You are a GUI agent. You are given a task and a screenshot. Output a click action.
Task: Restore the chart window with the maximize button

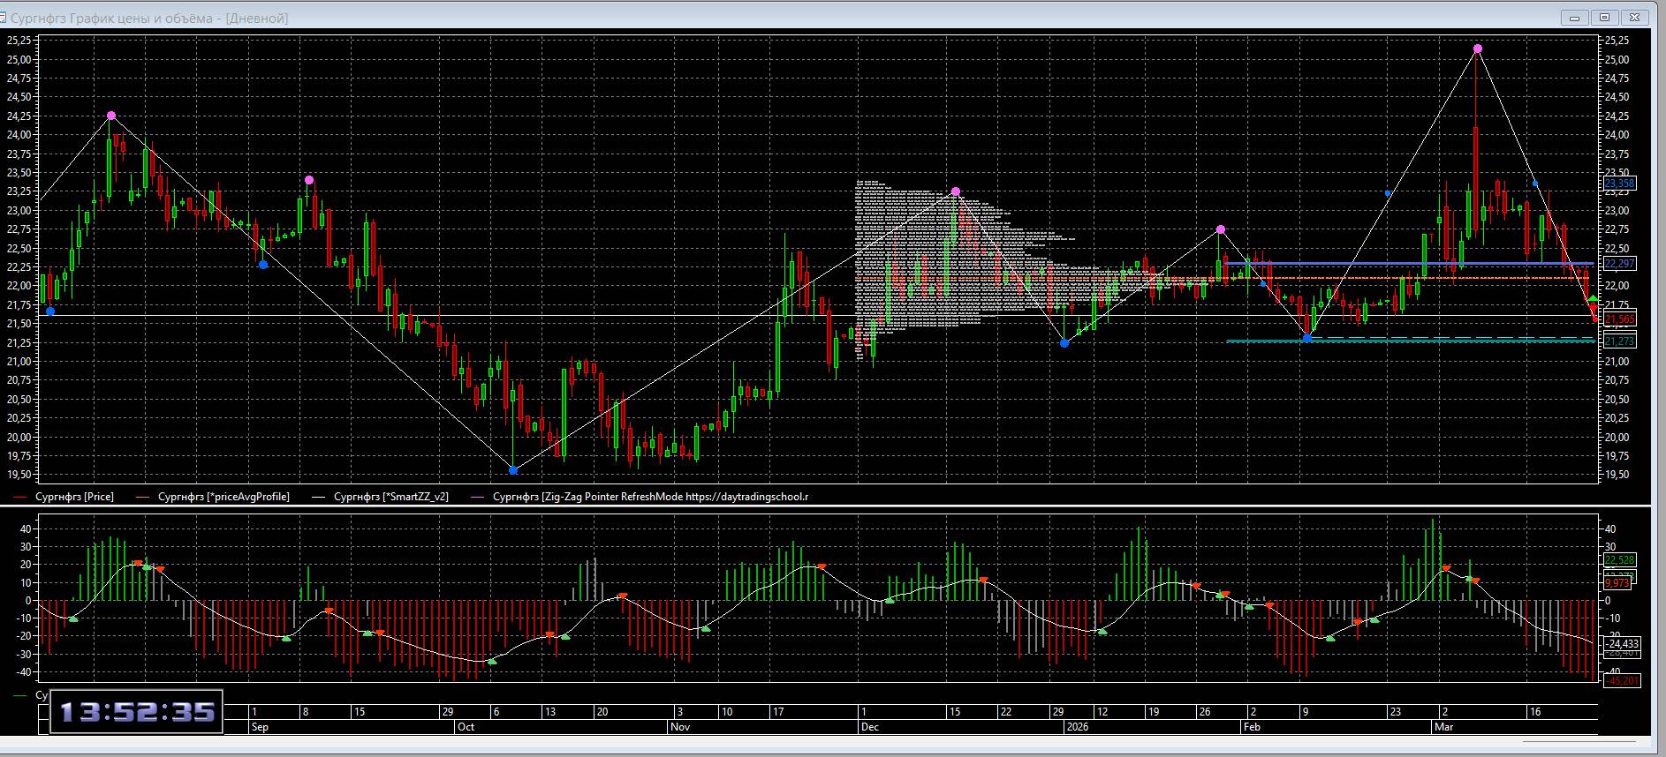[1605, 17]
